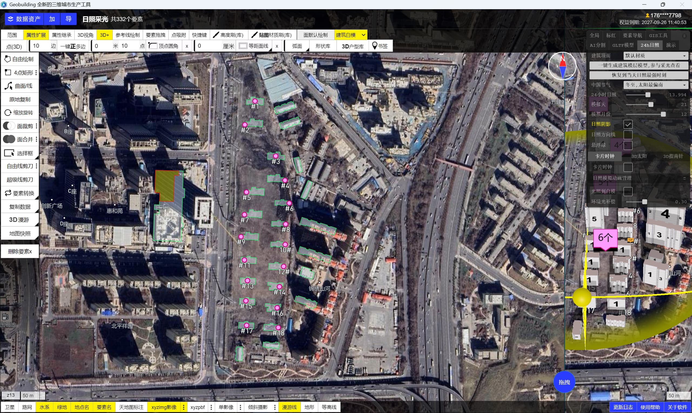The image size is (692, 413).
Task: Click the blue drag circle button
Action: coord(564,382)
